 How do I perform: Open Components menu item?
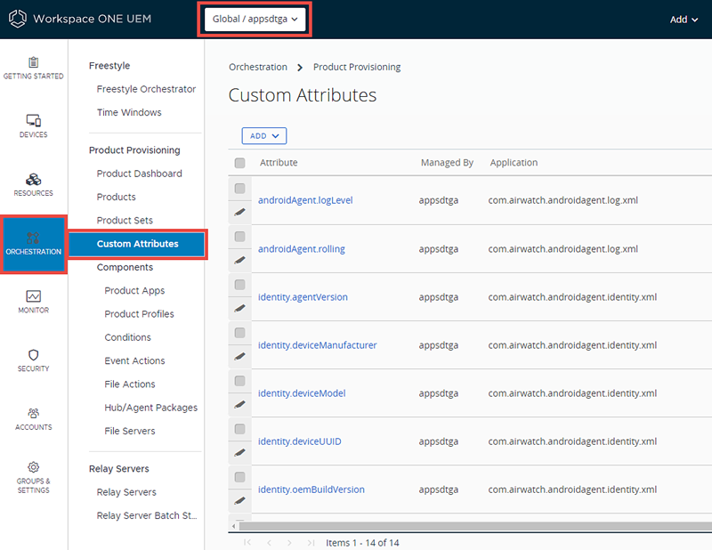(125, 267)
